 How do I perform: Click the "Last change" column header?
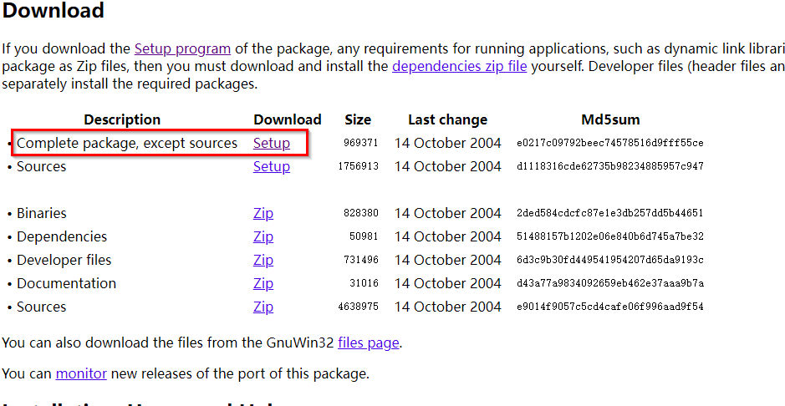[447, 119]
